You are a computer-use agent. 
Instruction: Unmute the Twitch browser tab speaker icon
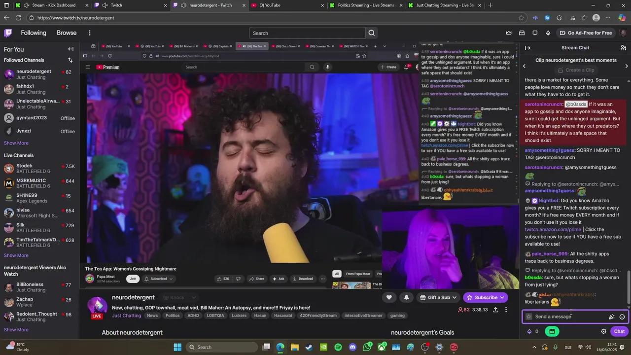click(105, 5)
